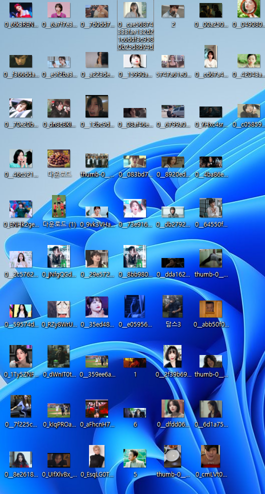This screenshot has height=494, width=265.
Task: Select the desktop file 0__12bc9d
Action: (x=96, y=106)
